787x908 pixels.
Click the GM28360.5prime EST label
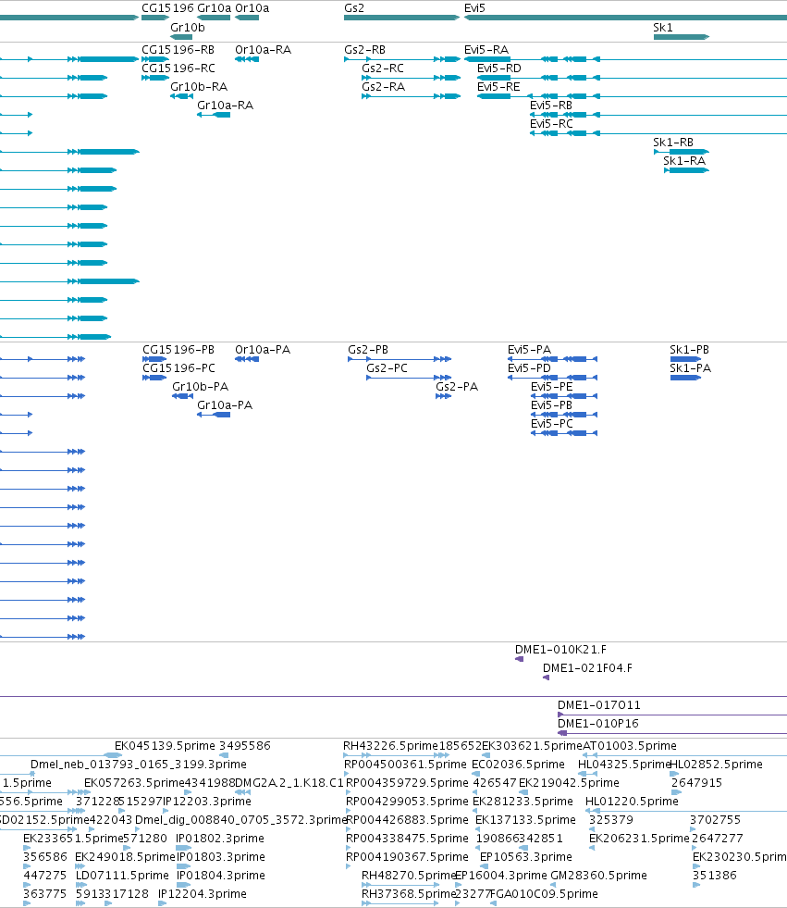tap(598, 876)
